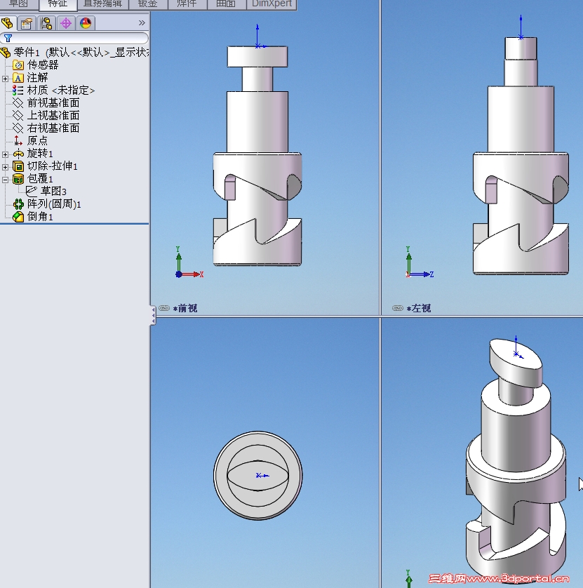Select 材质 <未指定> entry
This screenshot has height=588, width=583.
pyautogui.click(x=61, y=91)
